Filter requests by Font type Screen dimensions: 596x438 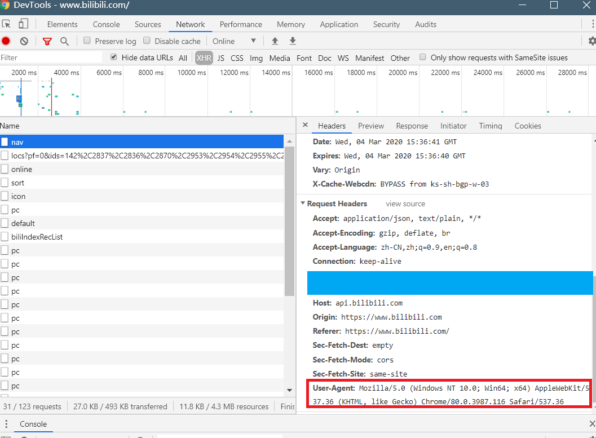click(x=304, y=57)
